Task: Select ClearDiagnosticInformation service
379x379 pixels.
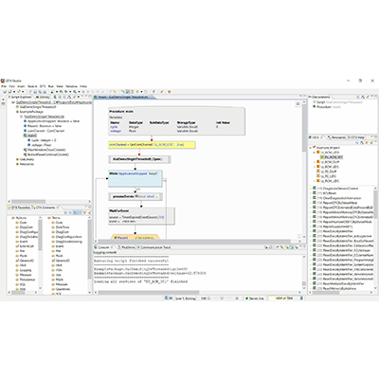Action: point(337,198)
